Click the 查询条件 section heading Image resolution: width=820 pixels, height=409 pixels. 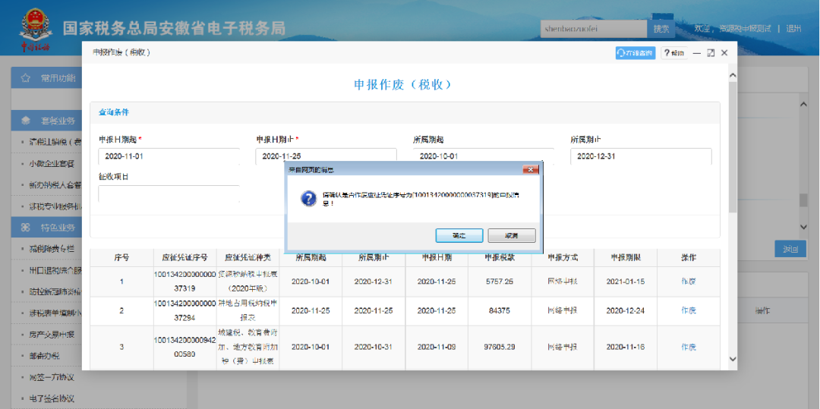(113, 112)
